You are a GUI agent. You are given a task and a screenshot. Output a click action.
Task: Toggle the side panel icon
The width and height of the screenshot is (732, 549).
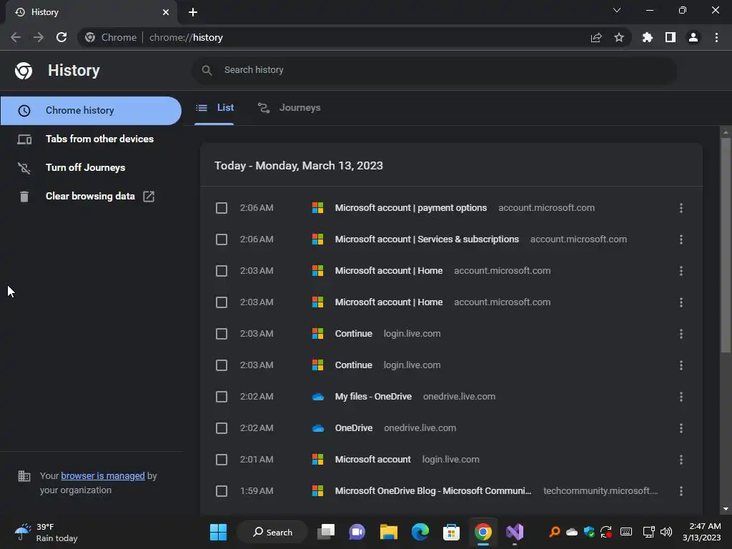pos(671,37)
